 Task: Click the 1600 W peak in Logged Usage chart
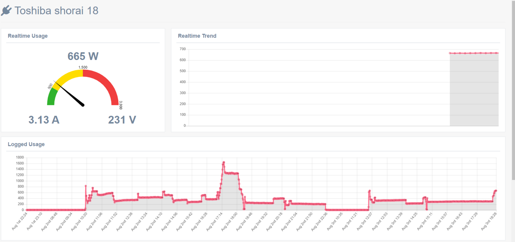224,162
